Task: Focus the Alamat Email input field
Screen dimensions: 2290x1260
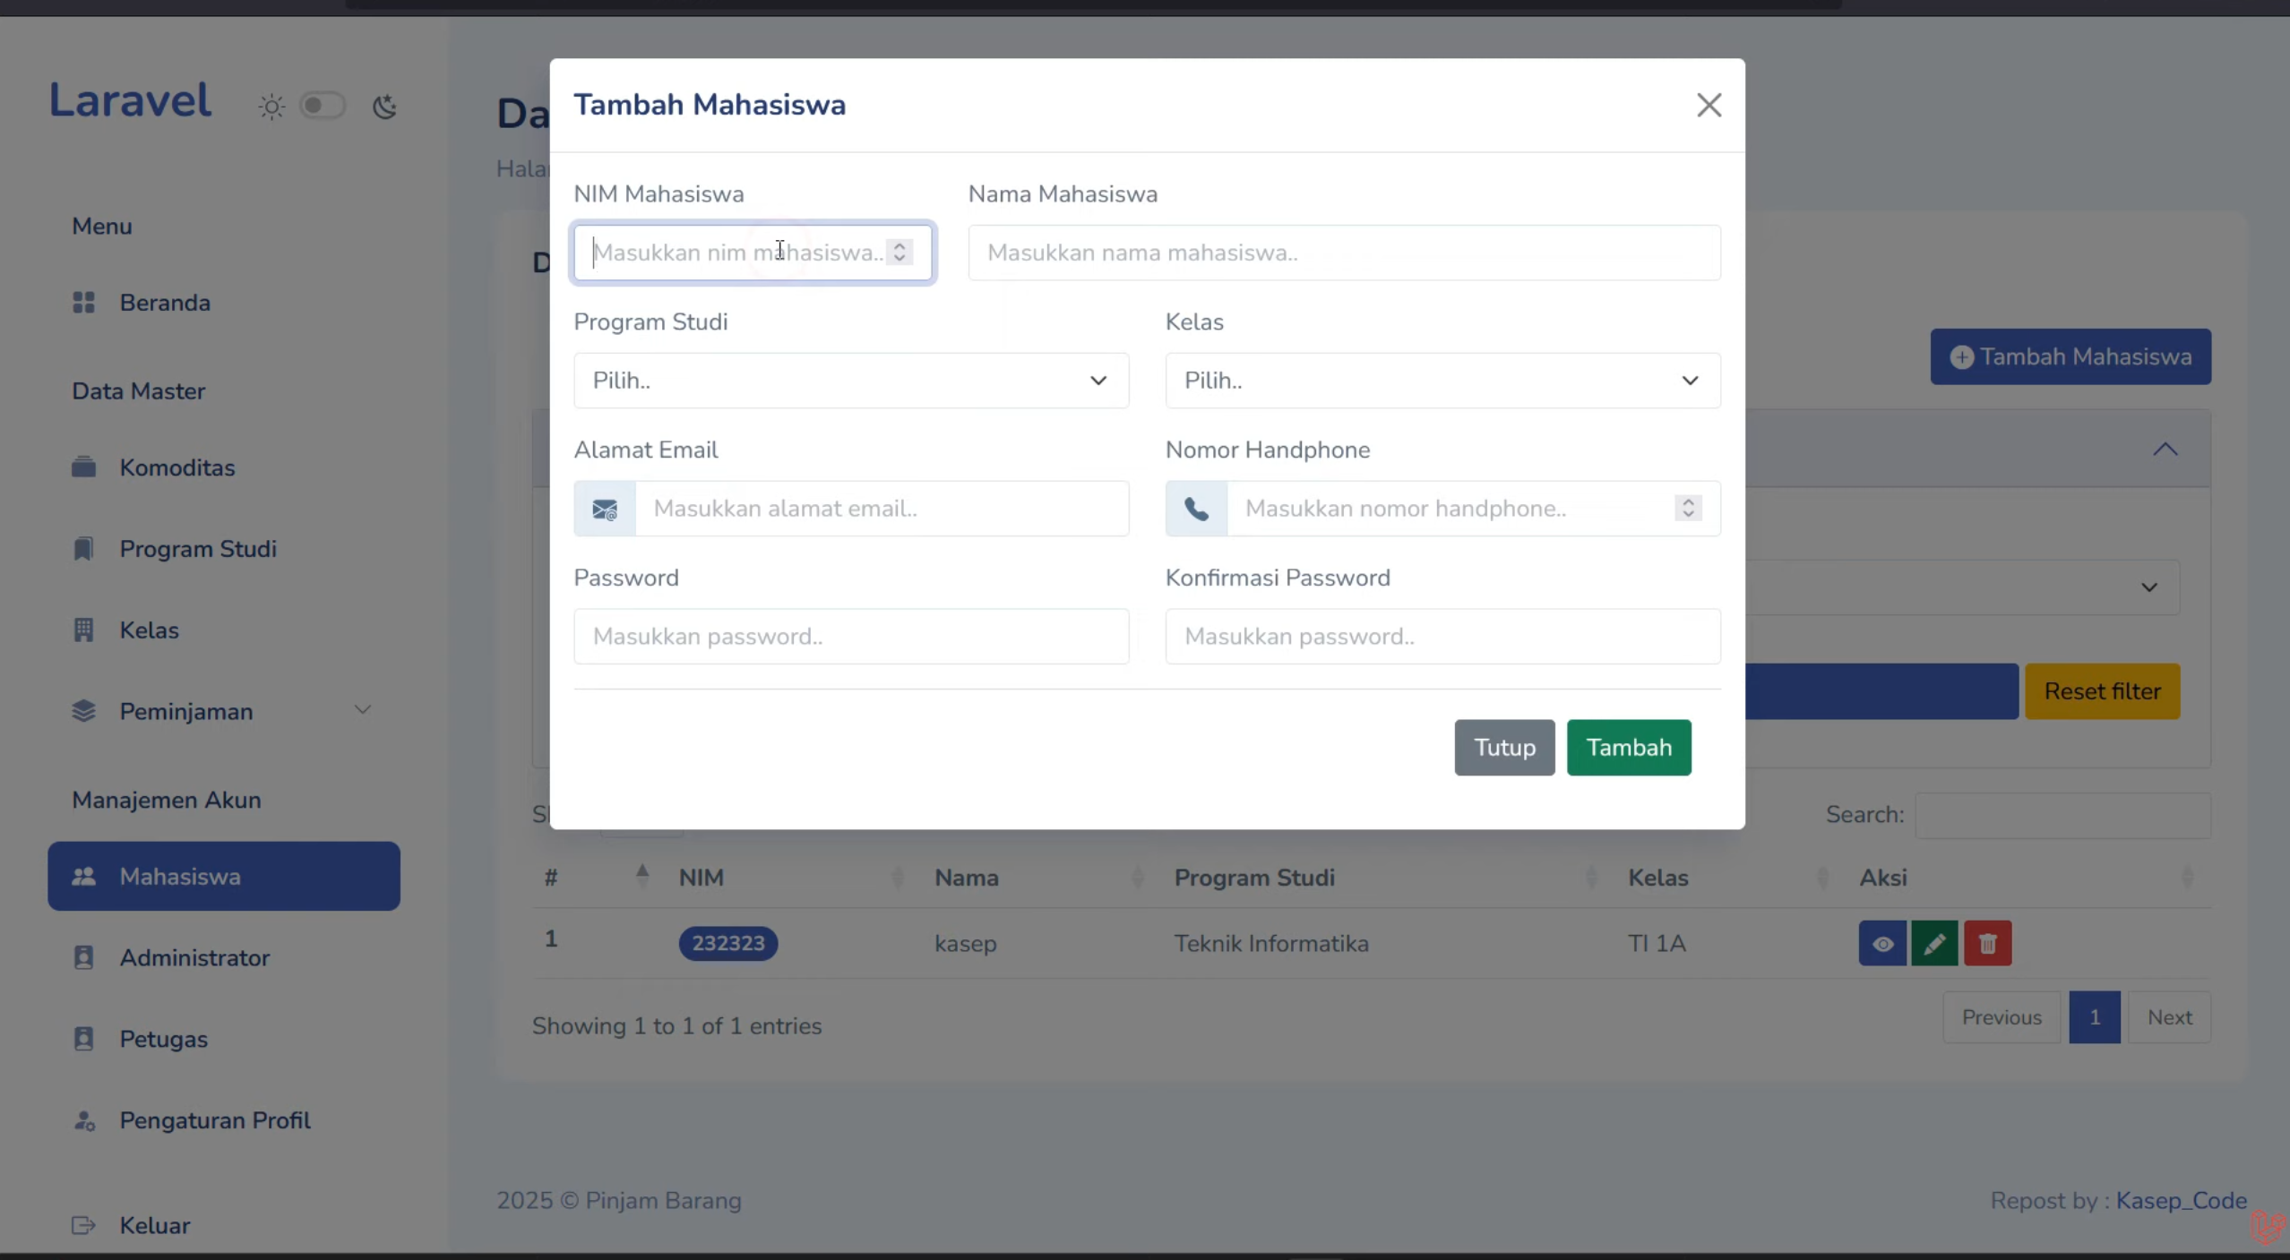Action: pos(882,509)
